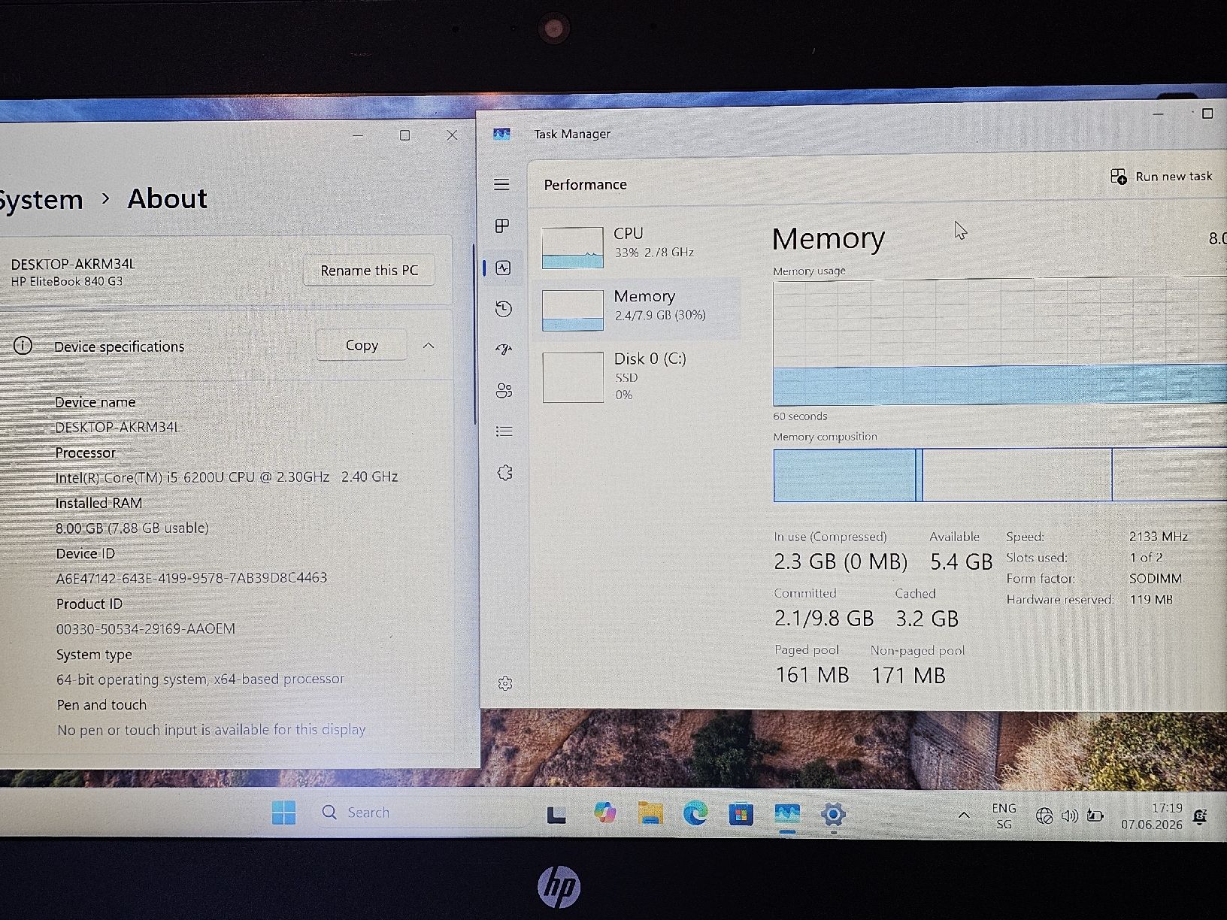
Task: Select the Device ID value A6E47142-643E-4199
Action: 192,578
